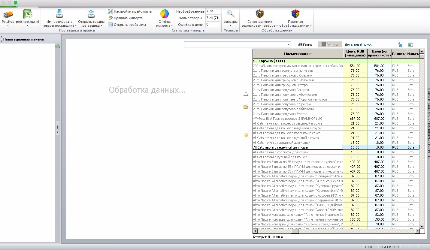
Task: Click the Сопоставление одинаковых товаров cube icon
Action: point(260,14)
